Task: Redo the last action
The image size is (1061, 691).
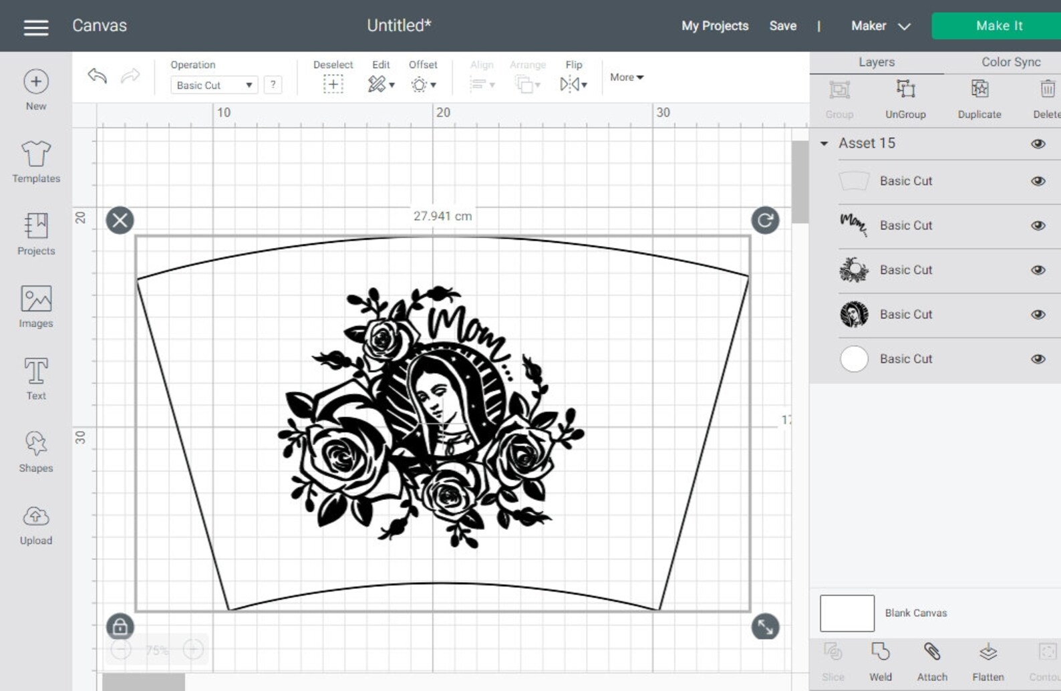Action: 130,76
